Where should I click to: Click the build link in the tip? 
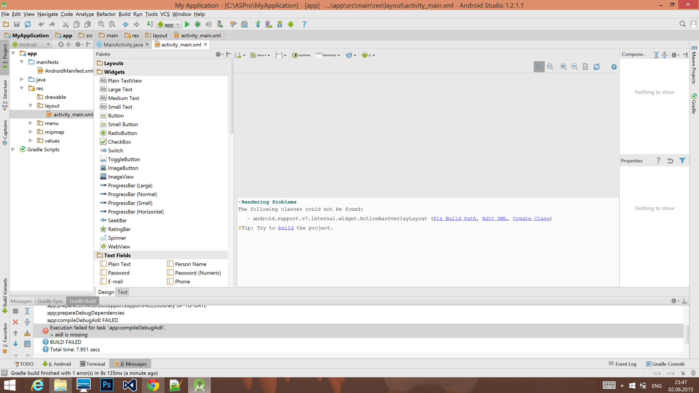pyautogui.click(x=286, y=228)
